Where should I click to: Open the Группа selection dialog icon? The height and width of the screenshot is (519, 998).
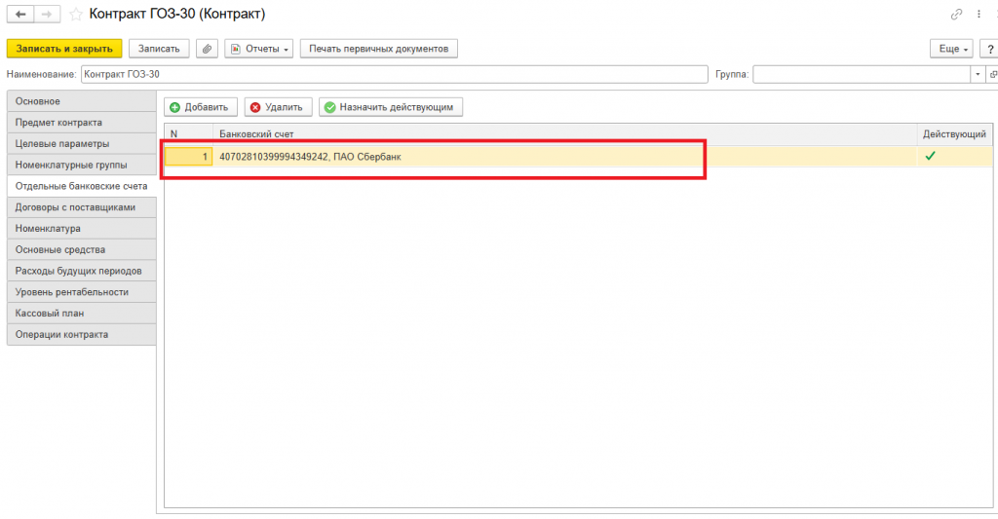(993, 74)
